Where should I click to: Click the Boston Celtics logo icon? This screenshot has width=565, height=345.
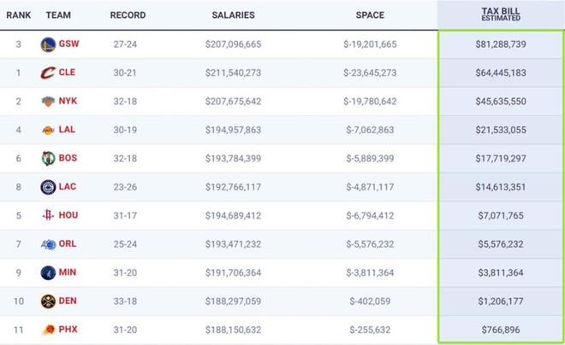(47, 158)
